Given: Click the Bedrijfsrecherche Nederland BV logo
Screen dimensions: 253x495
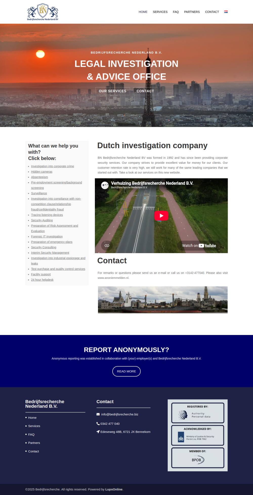Looking at the screenshot, I should (x=43, y=12).
